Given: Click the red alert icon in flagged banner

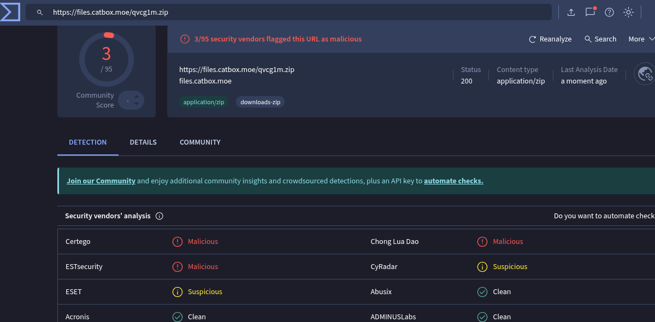Looking at the screenshot, I should (x=185, y=39).
